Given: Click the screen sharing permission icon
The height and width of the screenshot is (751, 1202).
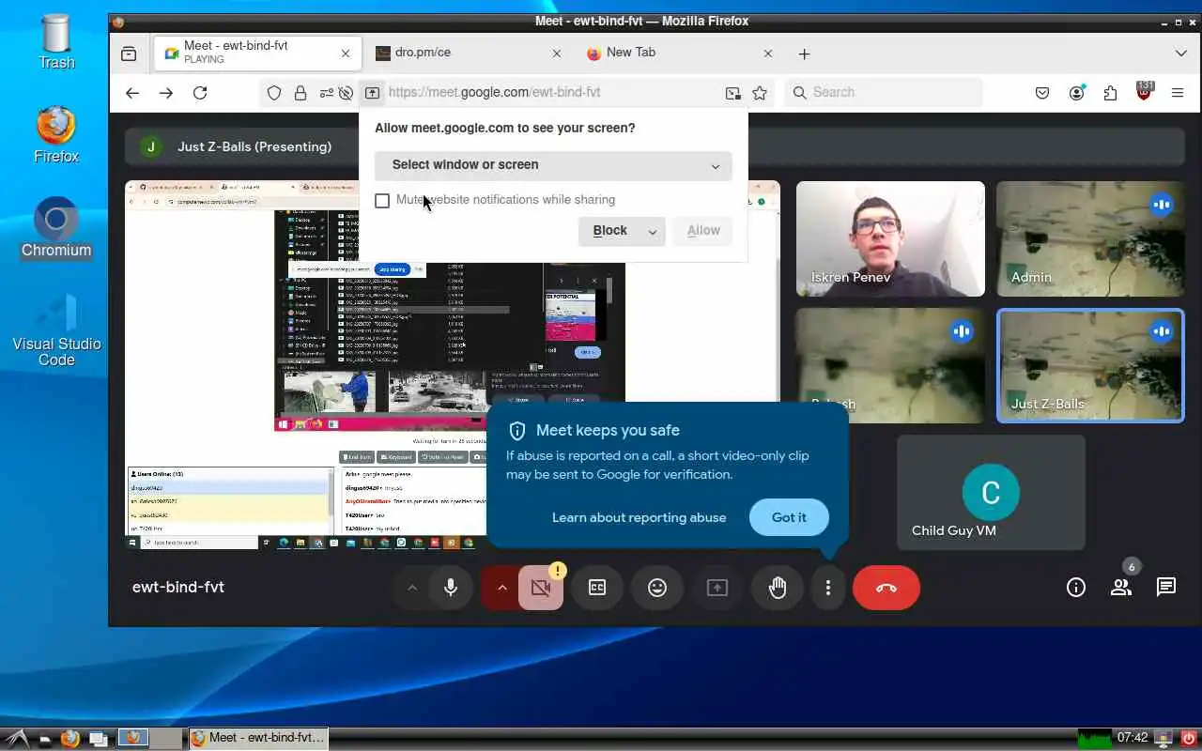Looking at the screenshot, I should tap(372, 93).
